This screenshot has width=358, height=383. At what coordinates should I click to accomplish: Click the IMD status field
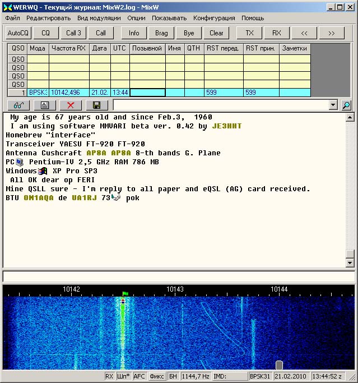[230, 376]
